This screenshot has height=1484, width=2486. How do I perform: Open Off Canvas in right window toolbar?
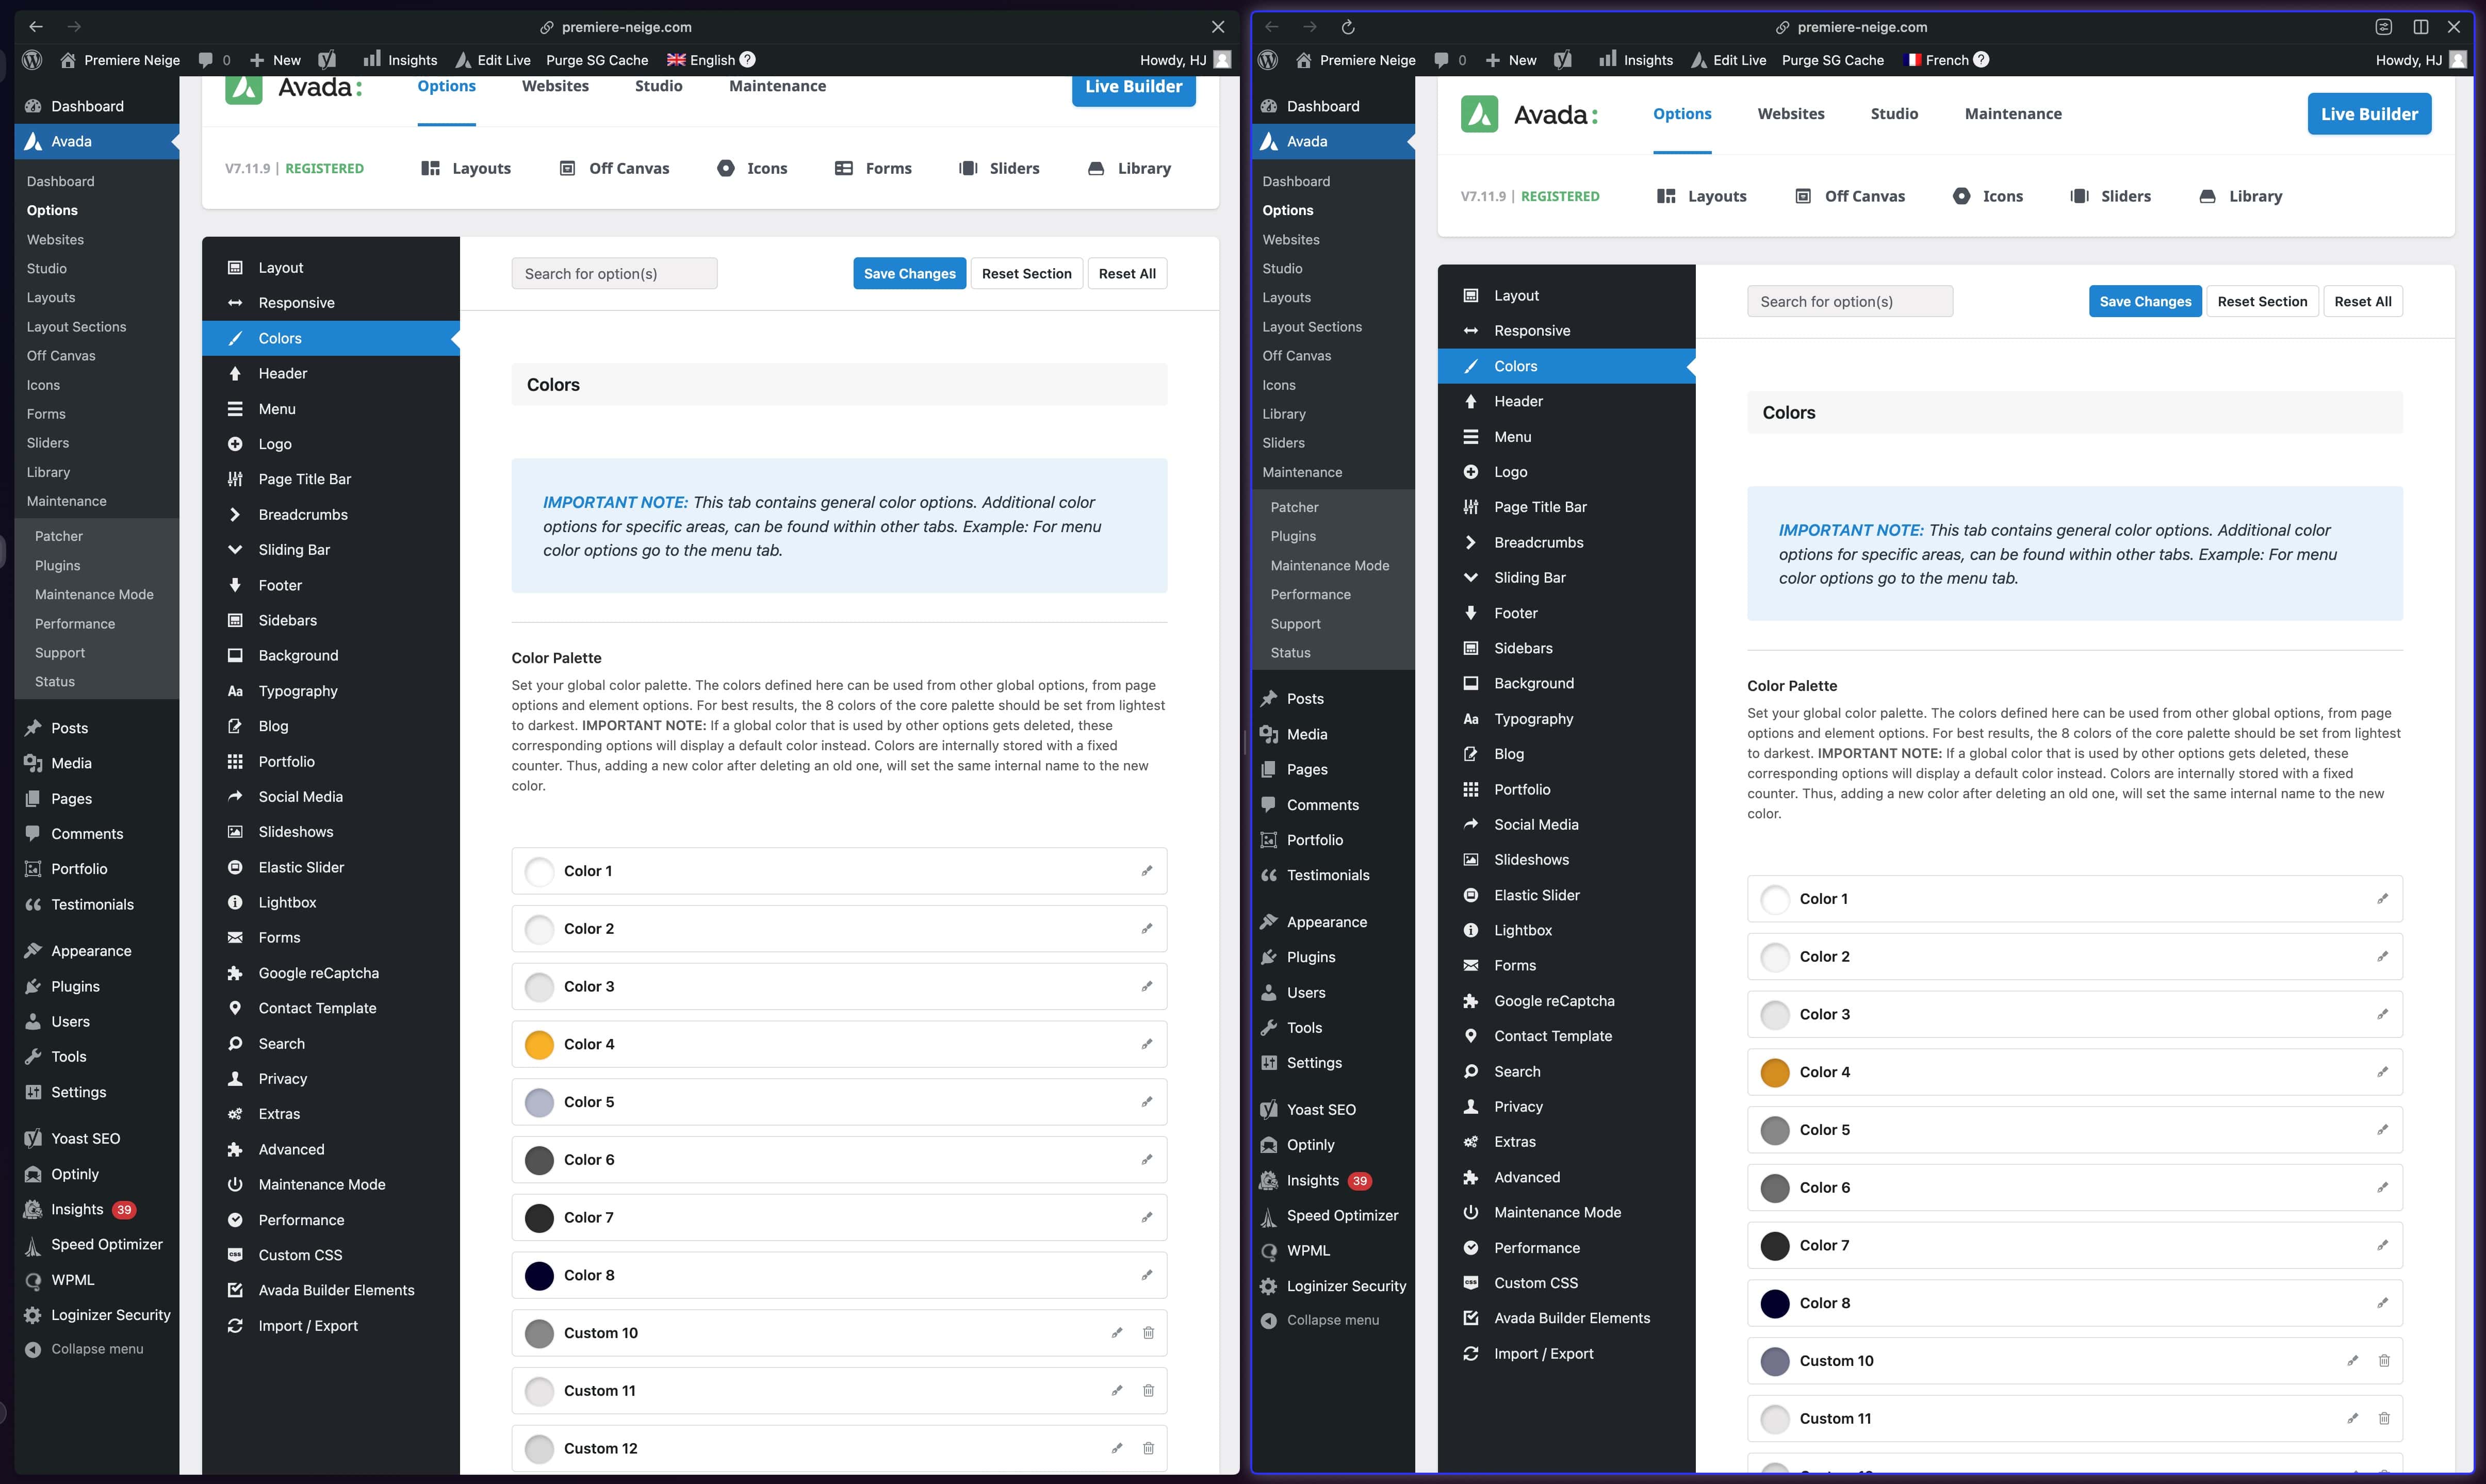(1850, 196)
